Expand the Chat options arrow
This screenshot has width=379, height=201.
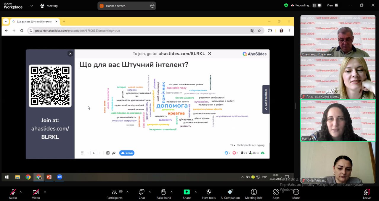pyautogui.click(x=150, y=192)
